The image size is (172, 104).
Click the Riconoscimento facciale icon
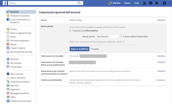pos(8,52)
